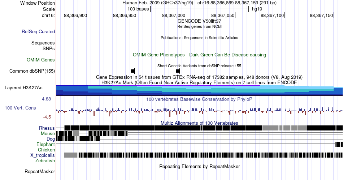Click Multiz Alignments of 100 Vertebrates title
This screenshot has width=343, height=180.
pyautogui.click(x=199, y=123)
